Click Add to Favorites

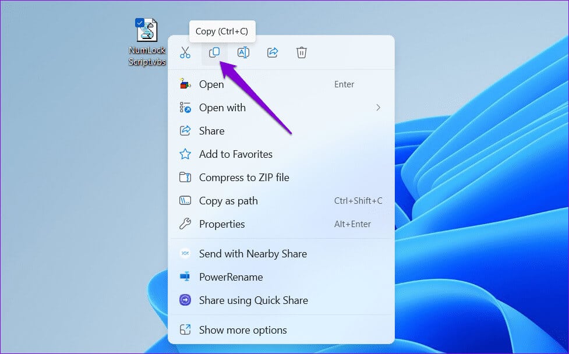click(x=281, y=154)
